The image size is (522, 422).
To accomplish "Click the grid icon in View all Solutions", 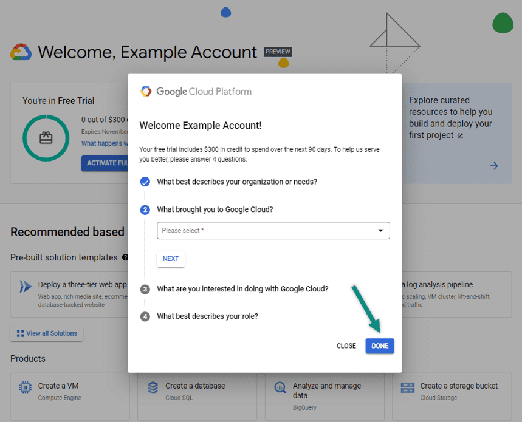I will 20,333.
